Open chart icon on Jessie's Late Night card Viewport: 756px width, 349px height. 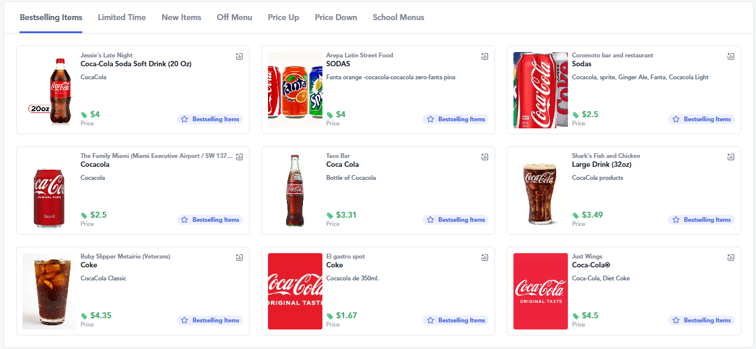pyautogui.click(x=239, y=56)
